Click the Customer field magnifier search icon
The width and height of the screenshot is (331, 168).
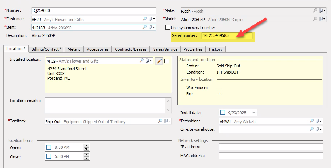144,19
